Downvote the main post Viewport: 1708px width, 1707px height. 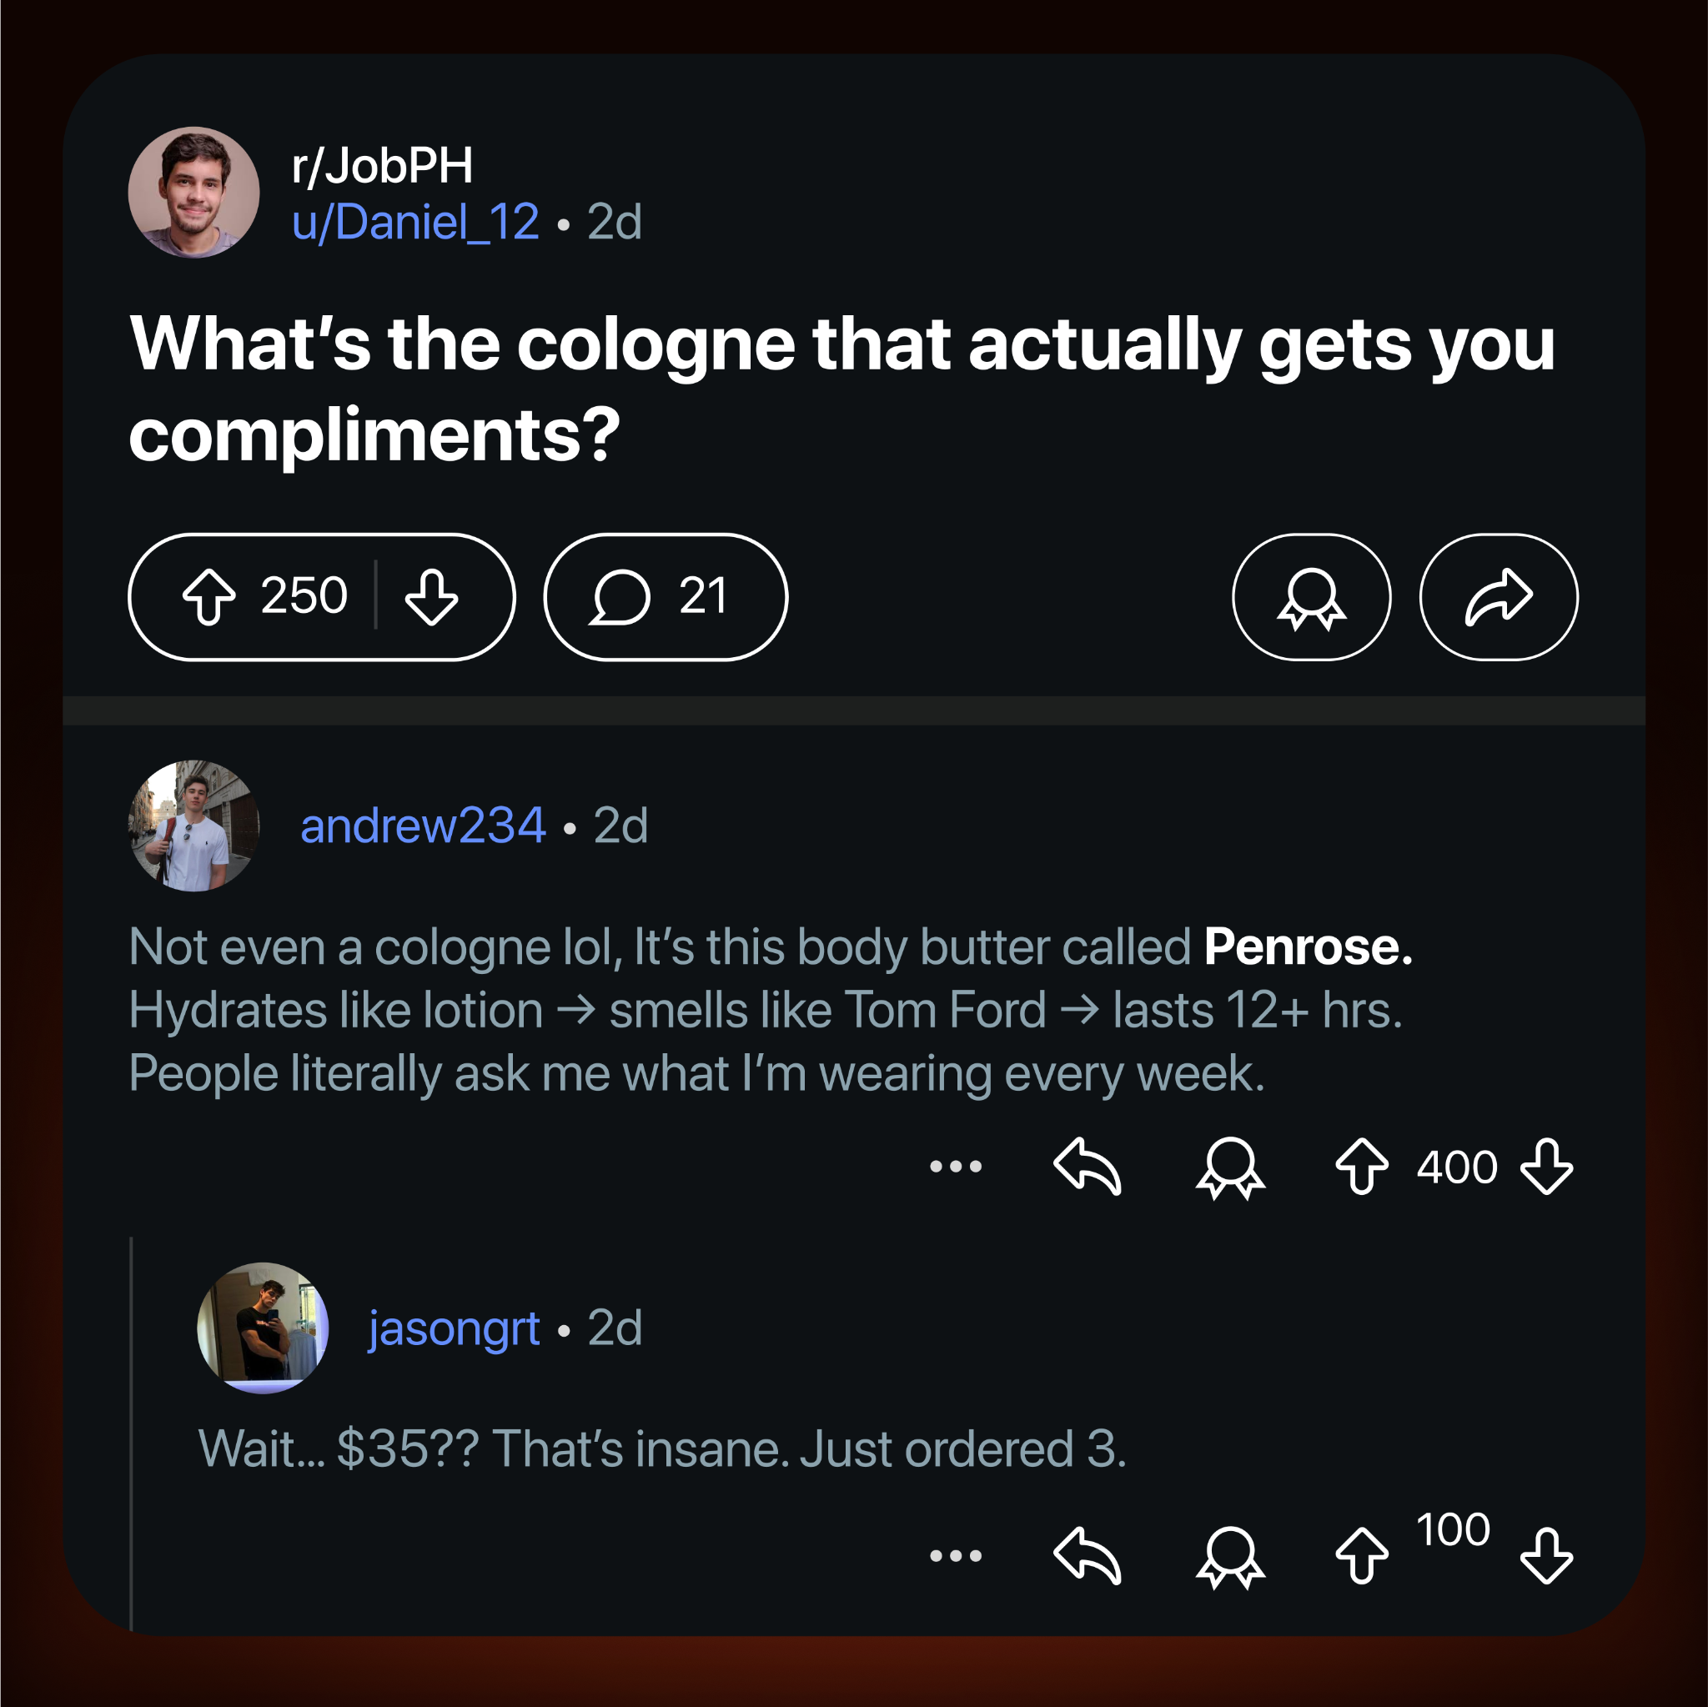coord(431,598)
